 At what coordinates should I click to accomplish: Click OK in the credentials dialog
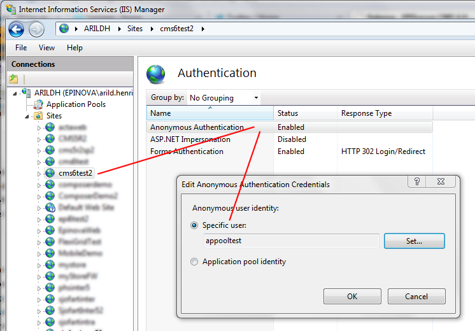click(351, 296)
